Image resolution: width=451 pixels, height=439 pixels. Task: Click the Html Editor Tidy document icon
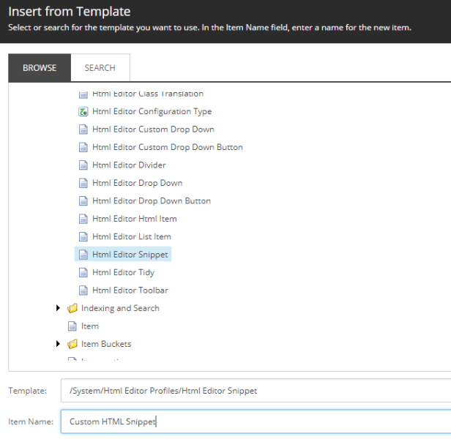pyautogui.click(x=83, y=272)
